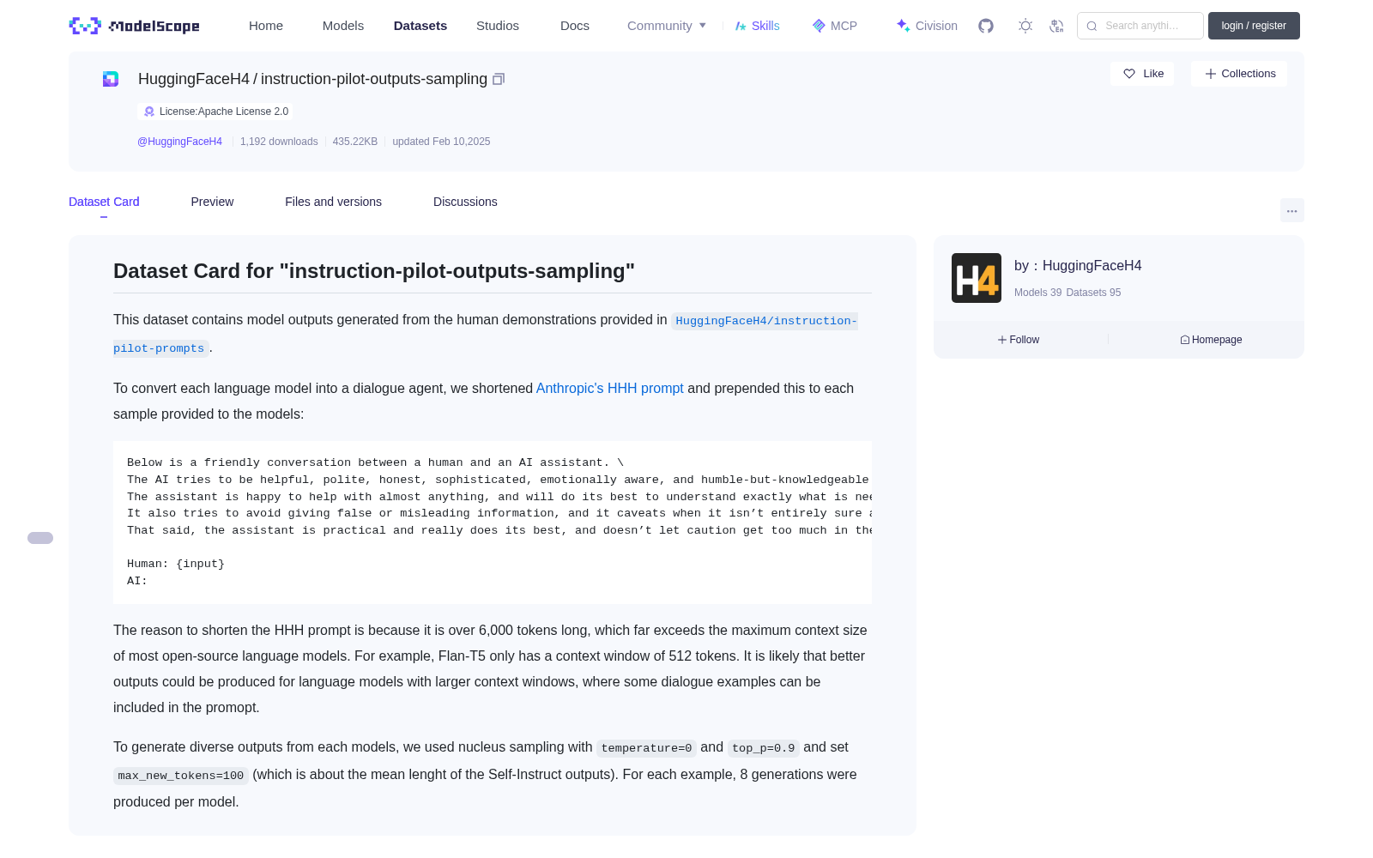This screenshot has height=858, width=1373.
Task: Click the temperature=0 code snippet
Action: (x=646, y=748)
